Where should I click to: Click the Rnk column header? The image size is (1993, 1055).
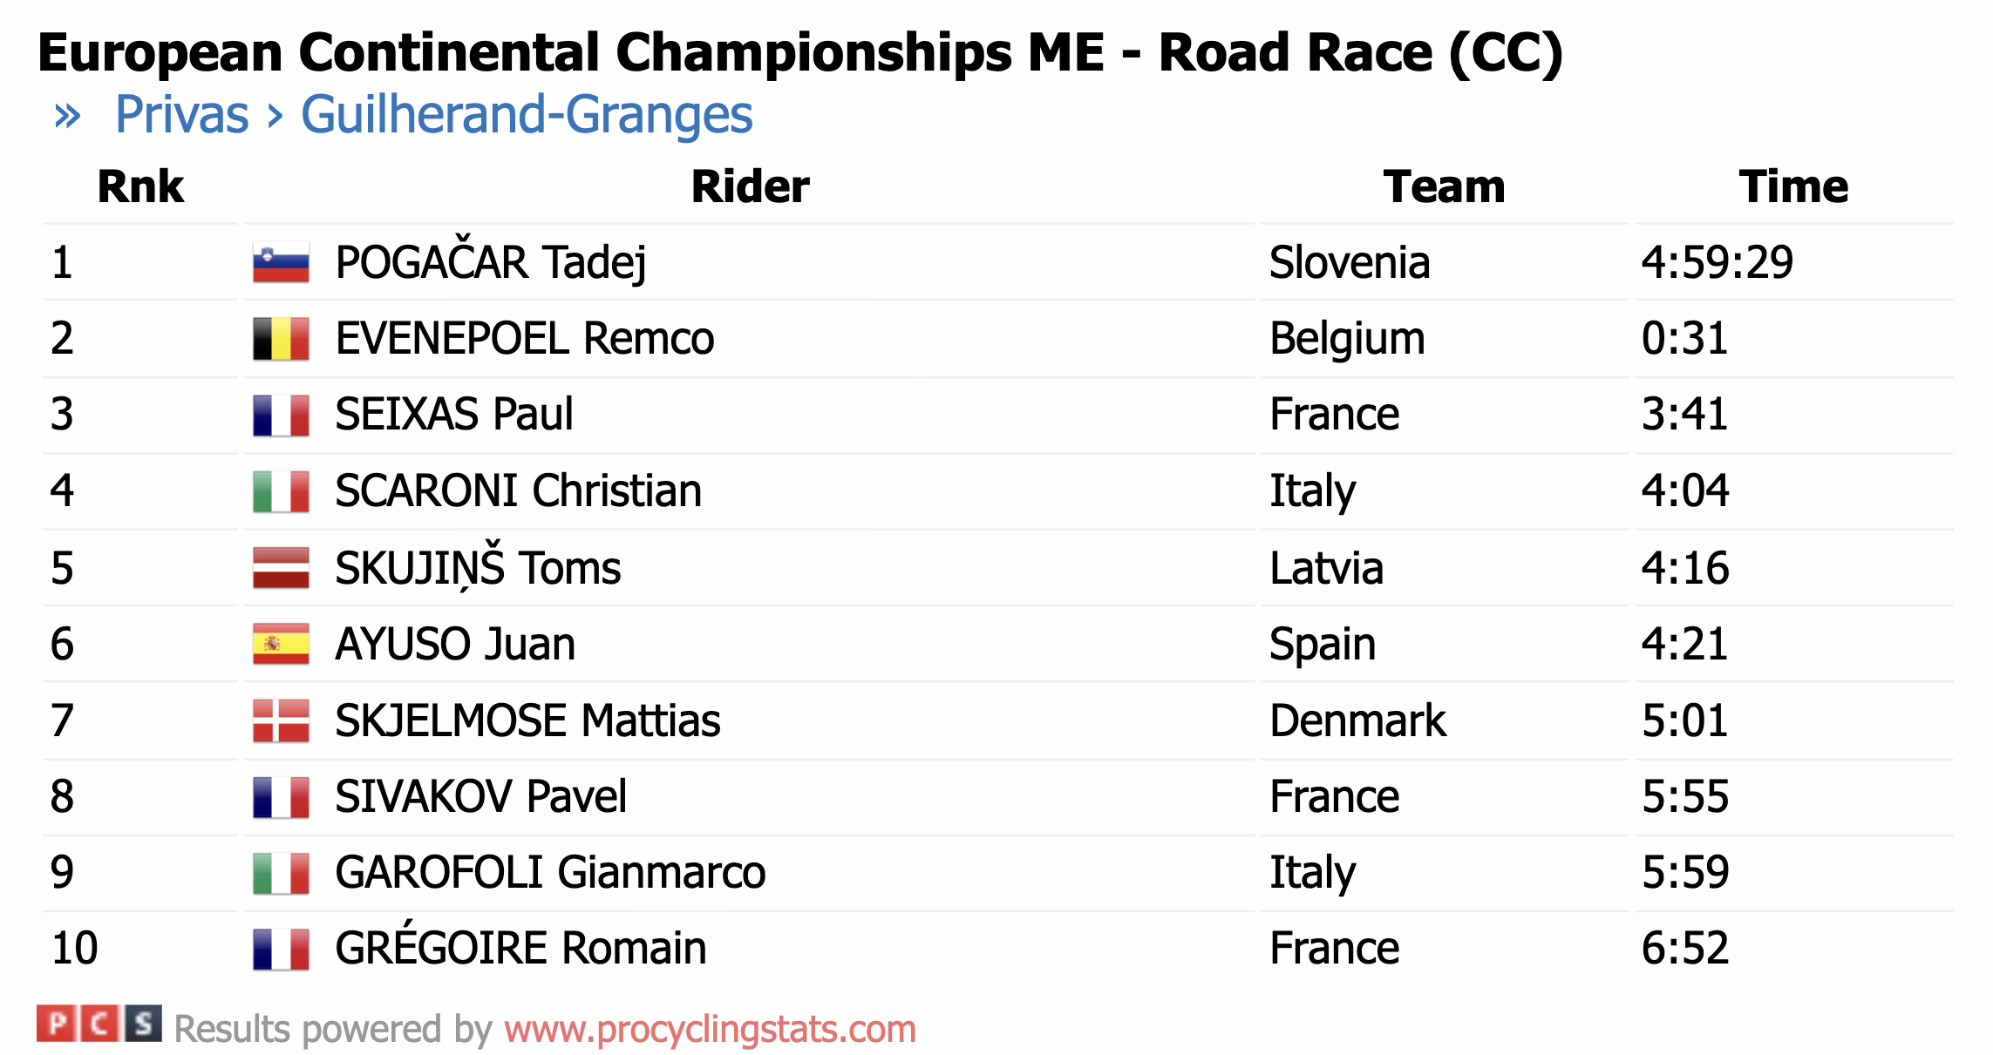pyautogui.click(x=140, y=186)
